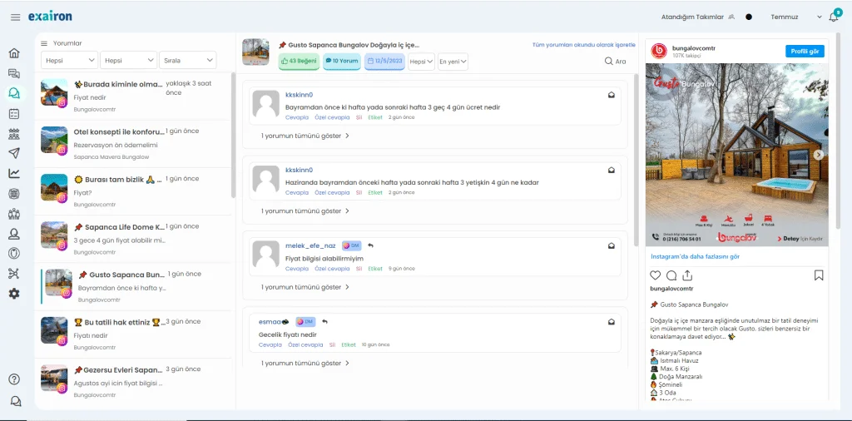Click the reply arrow next to esmaa

tap(324, 322)
